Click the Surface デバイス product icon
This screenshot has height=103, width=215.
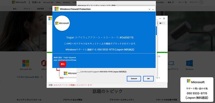point(171,63)
